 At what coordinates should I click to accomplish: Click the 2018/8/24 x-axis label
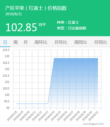[50, 116]
